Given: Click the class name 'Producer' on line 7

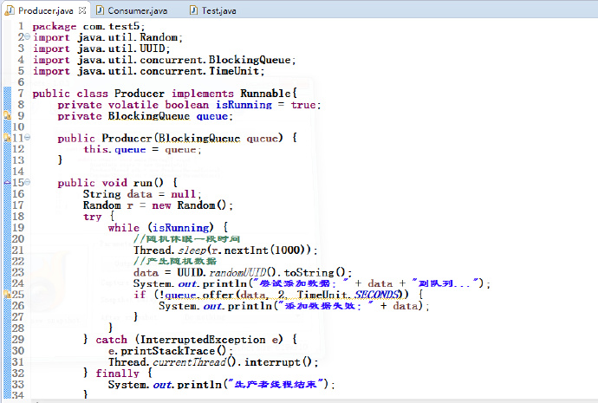Looking at the screenshot, I should [140, 94].
